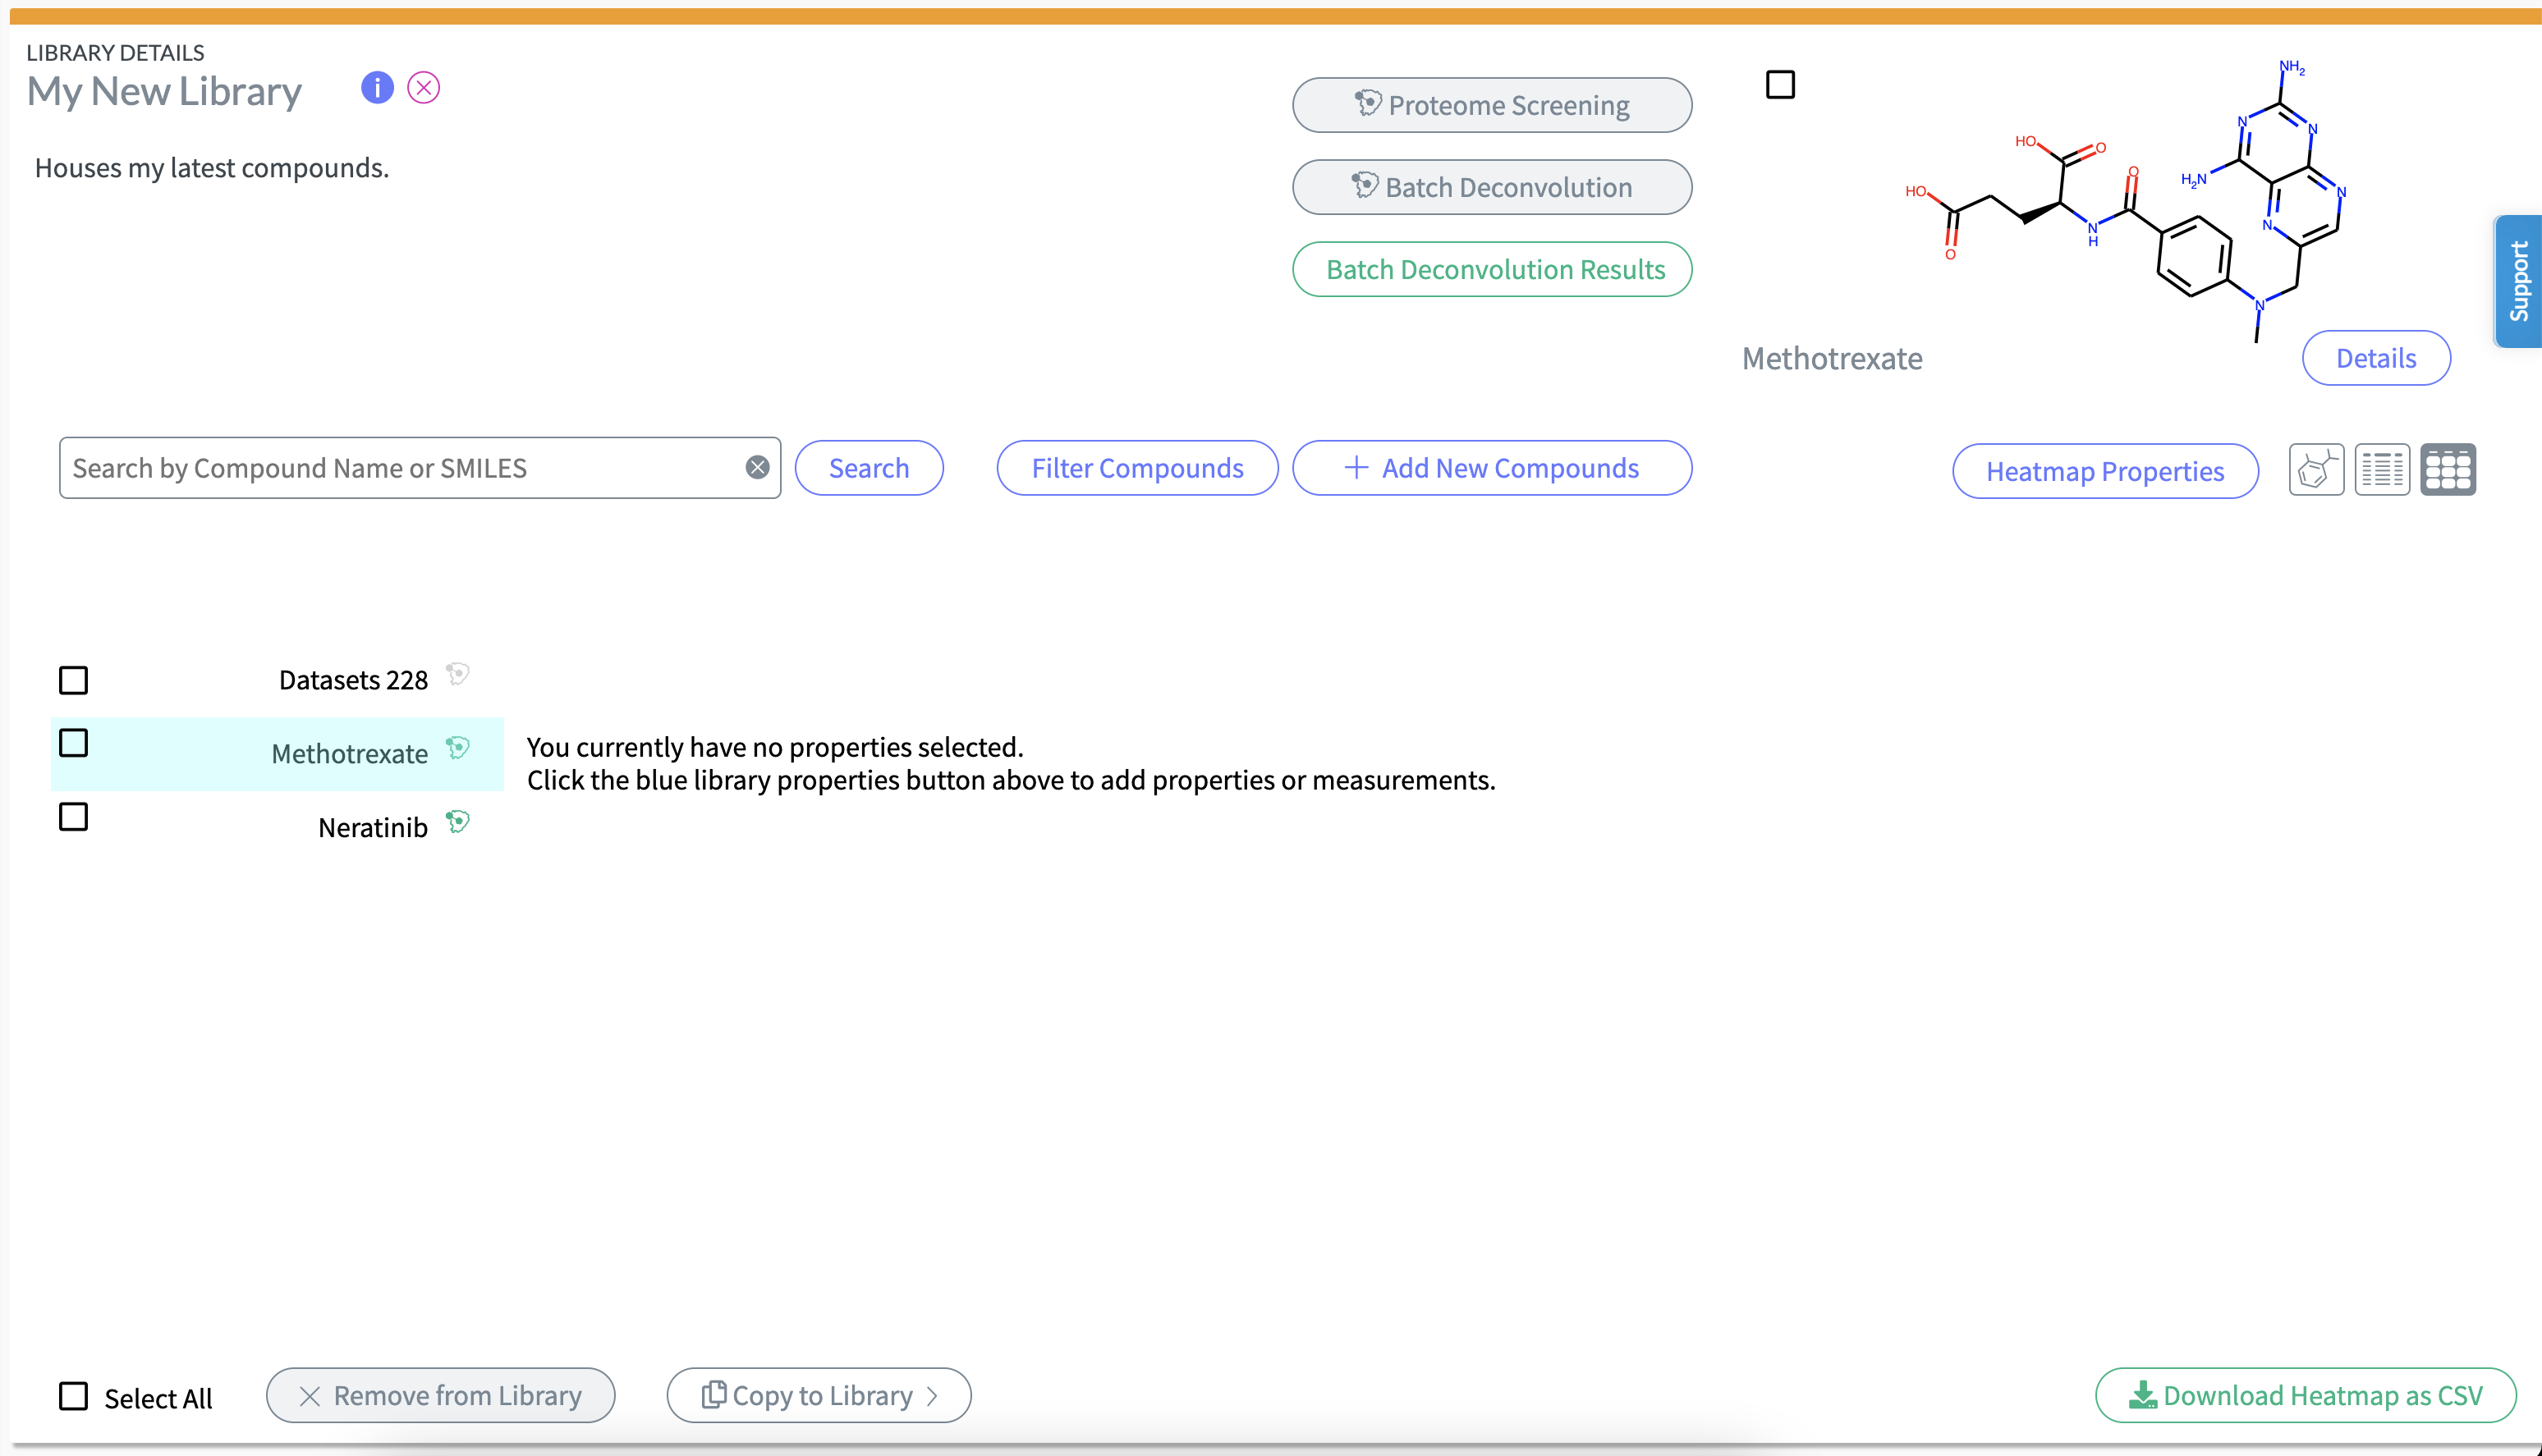Enable the Select All checkbox
2542x1456 pixels.
pyautogui.click(x=73, y=1396)
